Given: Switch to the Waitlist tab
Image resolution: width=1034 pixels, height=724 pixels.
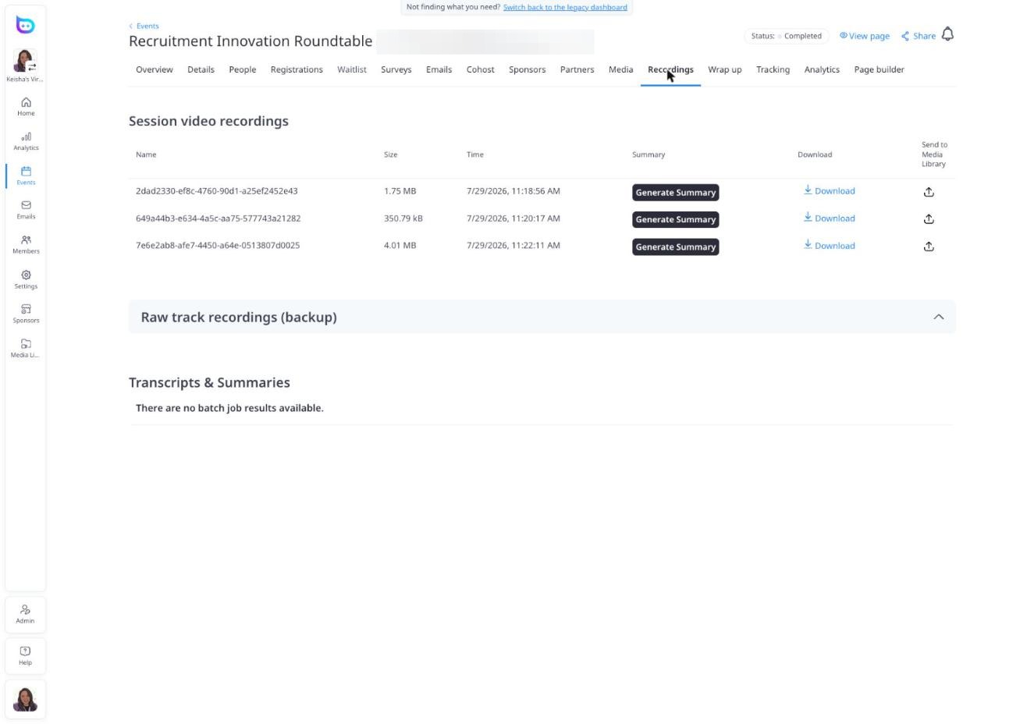Looking at the screenshot, I should 352,69.
